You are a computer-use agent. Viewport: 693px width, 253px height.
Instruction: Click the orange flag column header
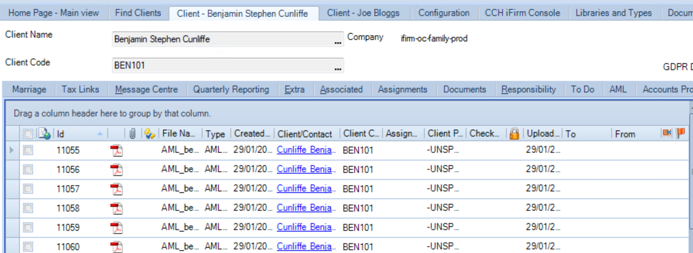(x=681, y=133)
